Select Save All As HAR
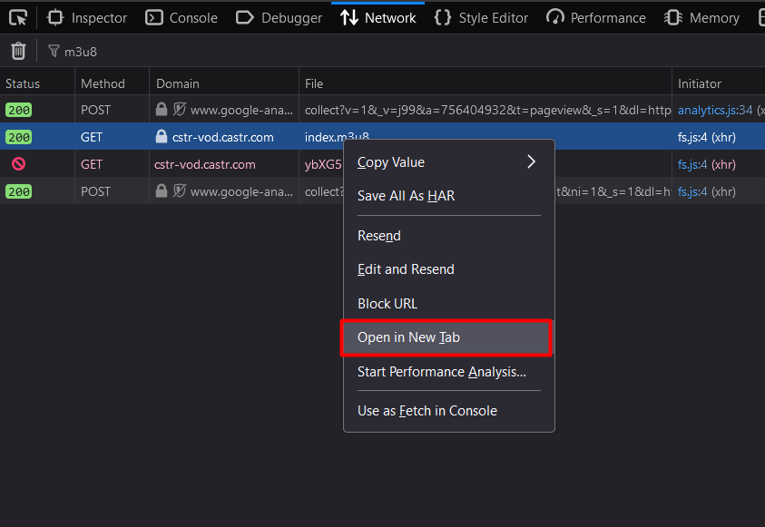Viewport: 765px width, 527px height. coord(406,196)
